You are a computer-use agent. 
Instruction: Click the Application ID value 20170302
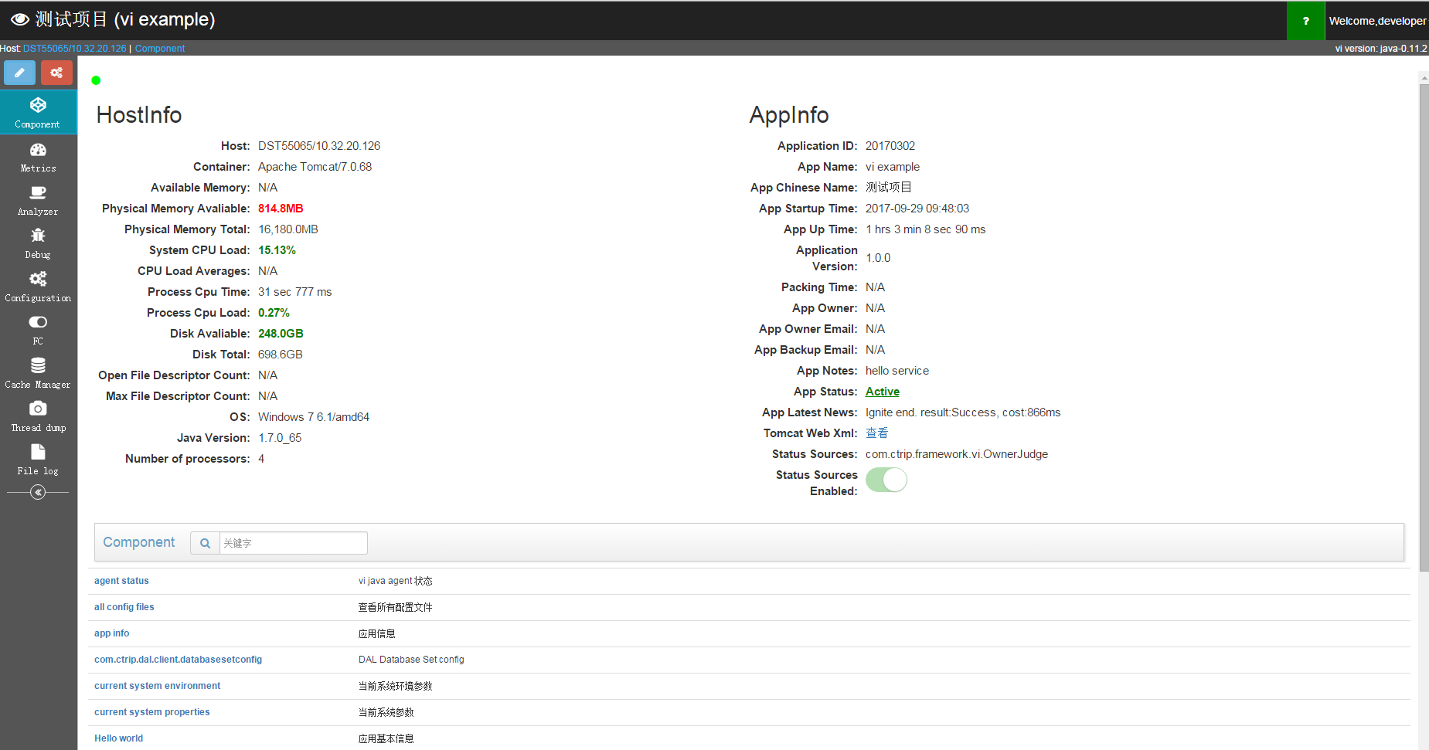pyautogui.click(x=890, y=146)
